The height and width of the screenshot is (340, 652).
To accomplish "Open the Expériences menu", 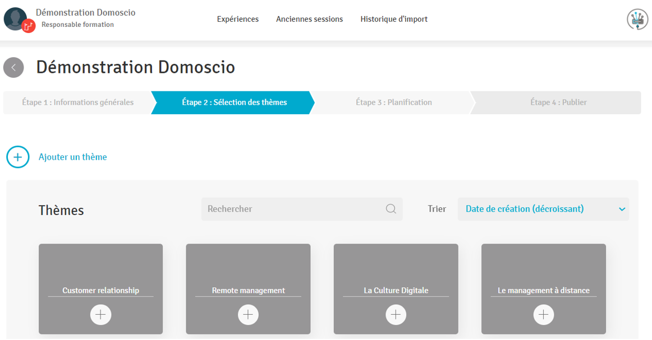I will [x=238, y=19].
